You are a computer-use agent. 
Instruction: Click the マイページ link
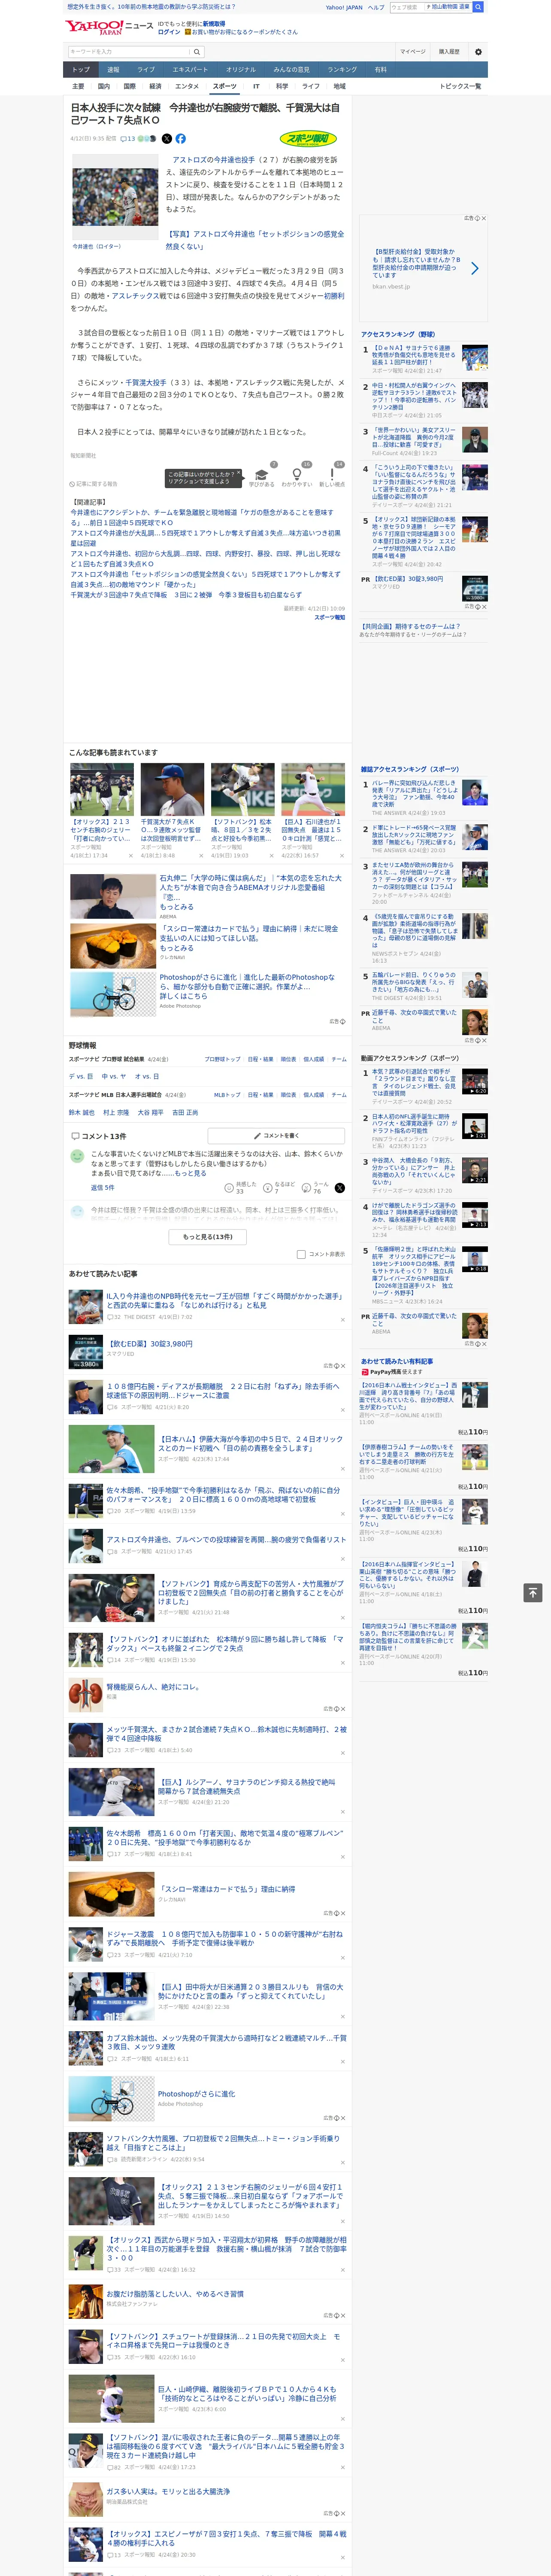pos(412,52)
